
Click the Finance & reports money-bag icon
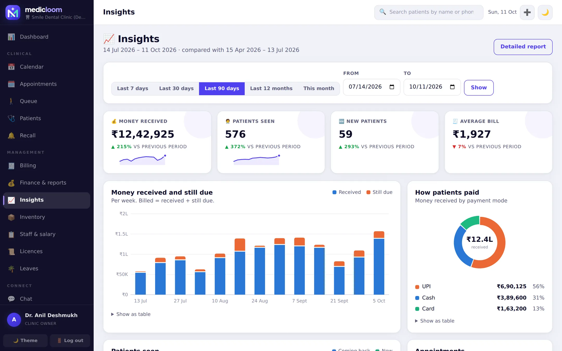(11, 183)
